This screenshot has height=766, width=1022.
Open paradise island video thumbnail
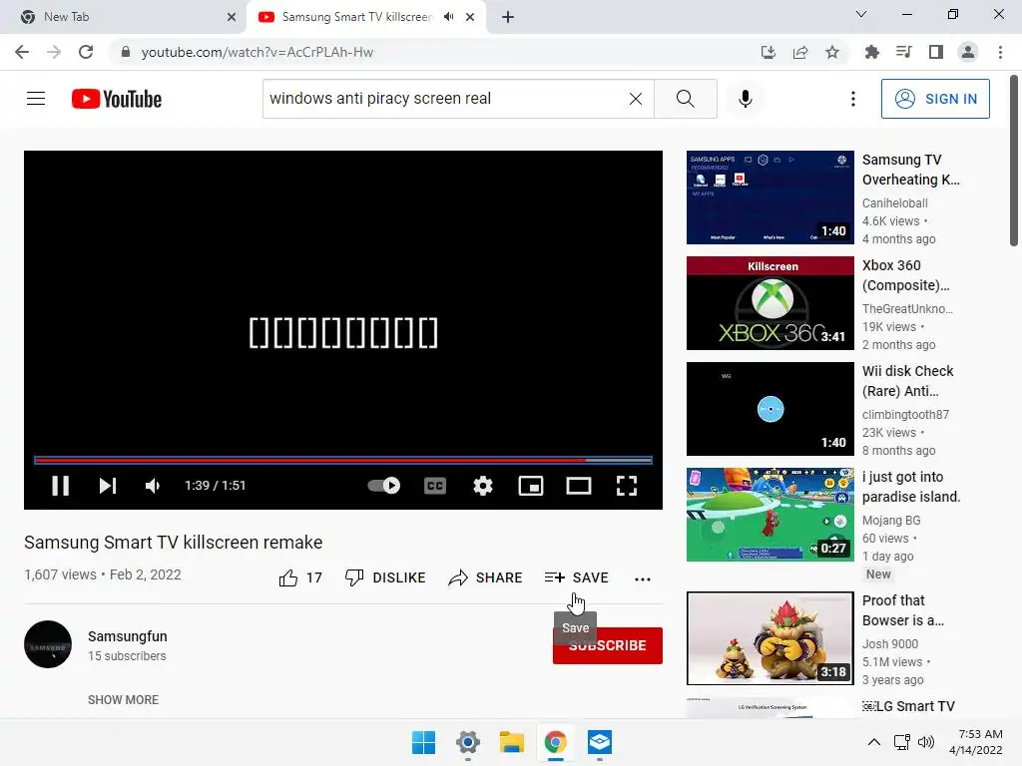pos(769,515)
